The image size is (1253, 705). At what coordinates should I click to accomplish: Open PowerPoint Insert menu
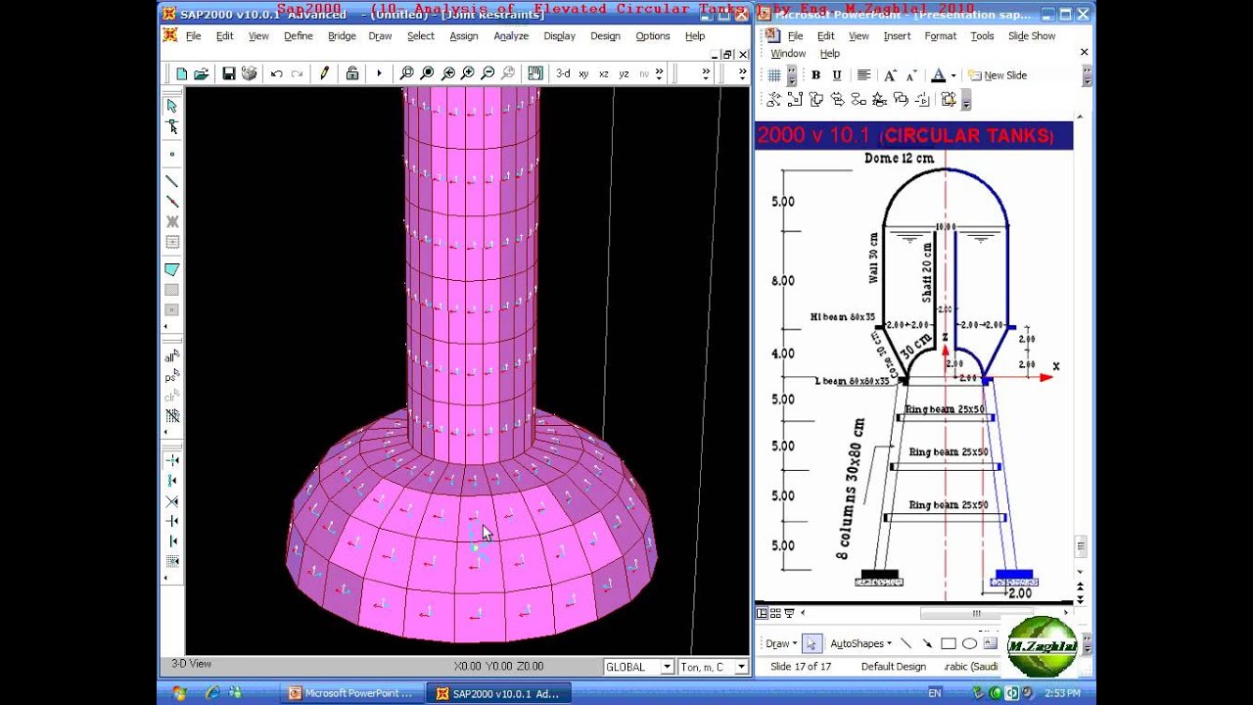897,36
